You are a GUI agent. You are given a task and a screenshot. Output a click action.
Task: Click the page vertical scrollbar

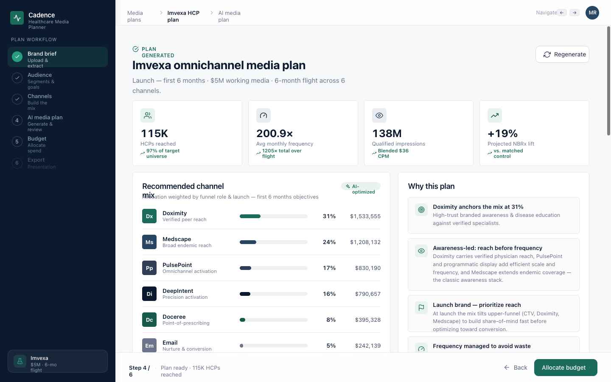tap(608, 81)
